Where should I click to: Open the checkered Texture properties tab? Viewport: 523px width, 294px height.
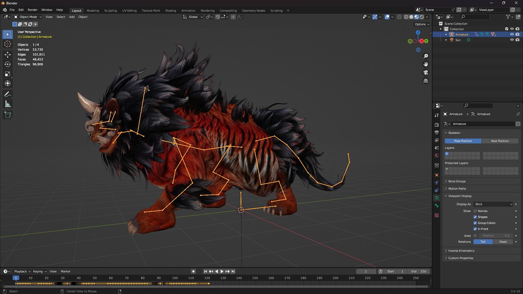pos(437,215)
